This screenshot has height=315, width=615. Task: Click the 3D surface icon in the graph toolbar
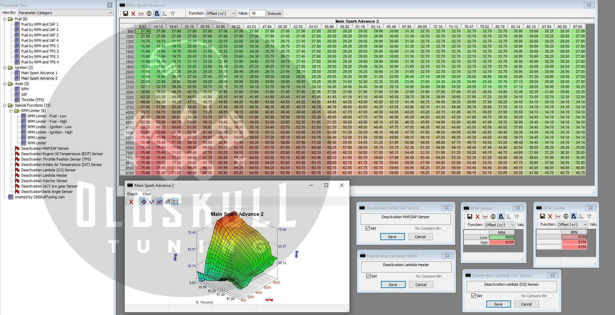pyautogui.click(x=167, y=201)
